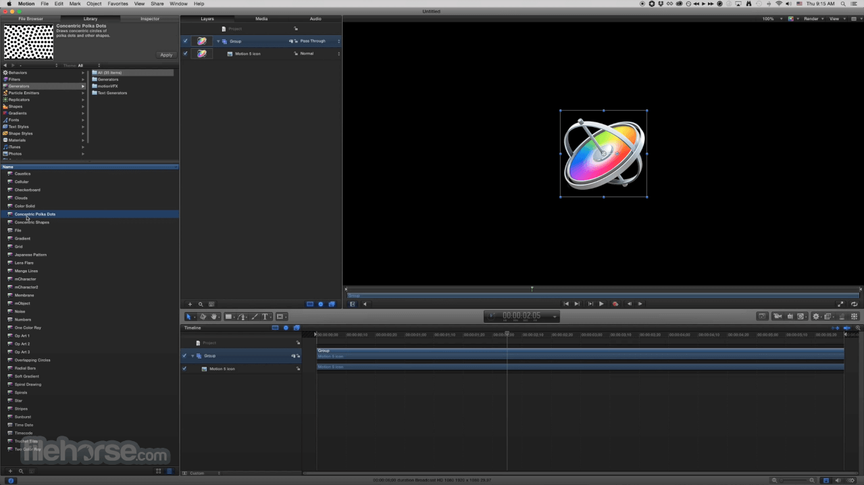The image size is (864, 485).
Task: Toggle Group track checkbox in Timeline
Action: tap(184, 355)
